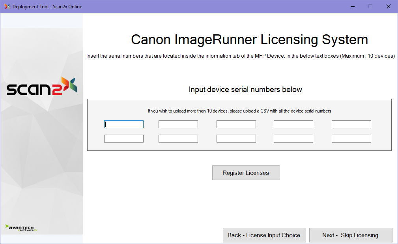Skip licensing with the Next button

(x=350, y=235)
